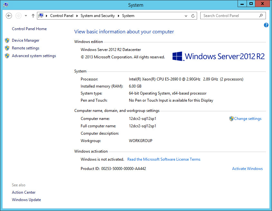This screenshot has height=211, width=272.
Task: Read the Microsoft Software License Terms
Action: (164, 159)
